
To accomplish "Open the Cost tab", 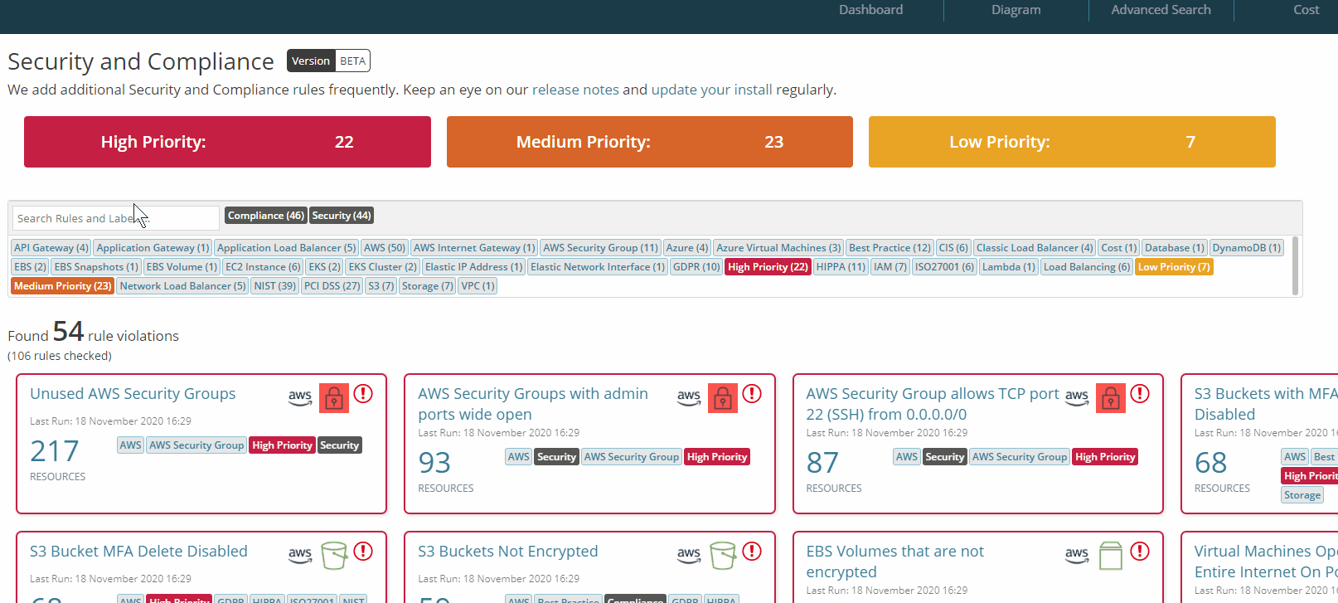I will coord(1306,10).
